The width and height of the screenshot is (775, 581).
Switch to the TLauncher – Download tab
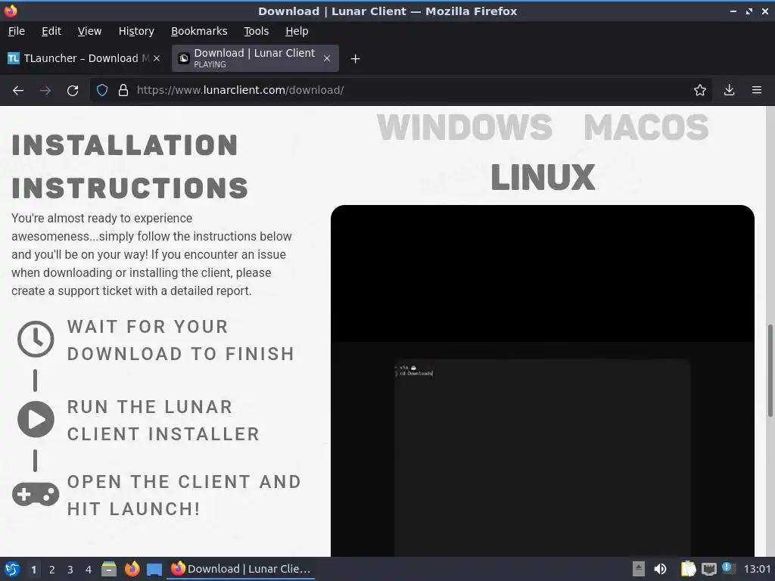click(83, 58)
